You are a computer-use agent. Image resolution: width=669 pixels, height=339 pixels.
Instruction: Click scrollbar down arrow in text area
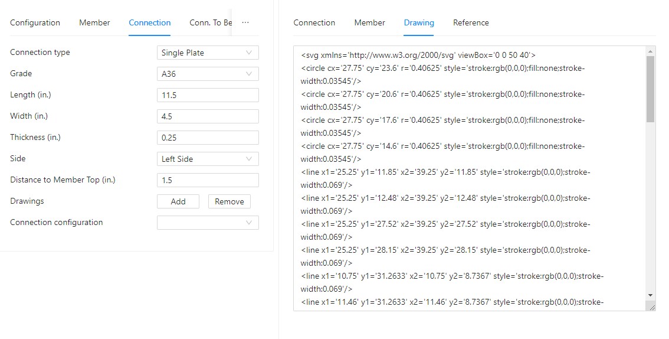coord(650,295)
